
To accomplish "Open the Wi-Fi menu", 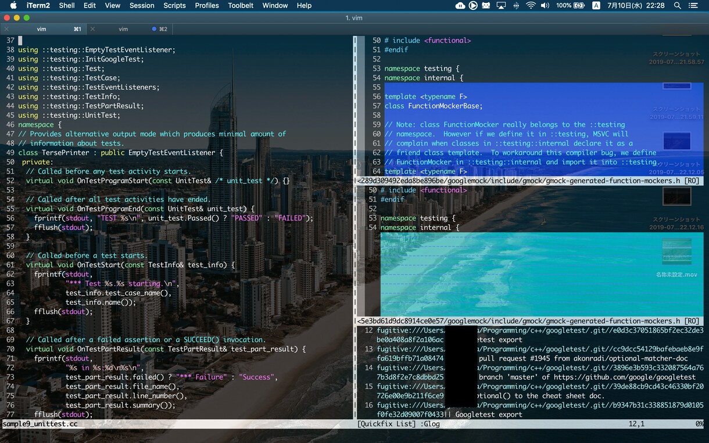I will pyautogui.click(x=531, y=5).
